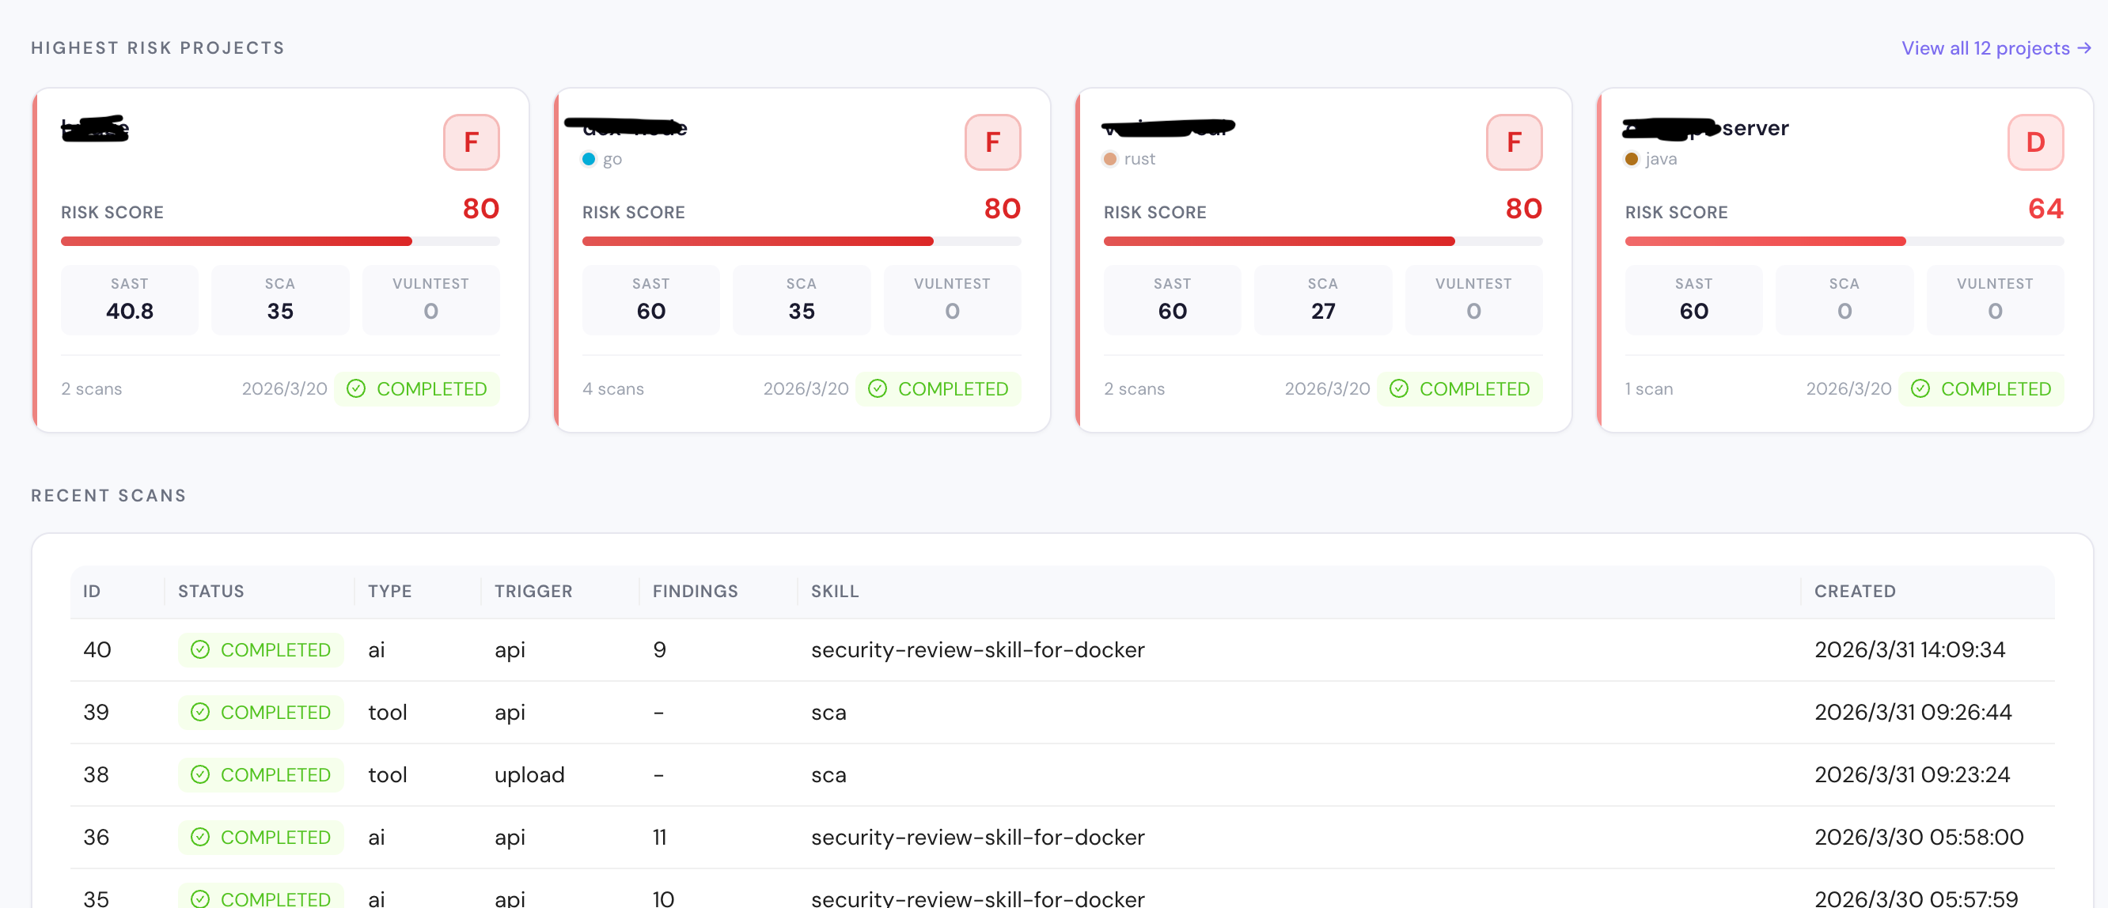Click COMPLETED status check for scan 38

tap(260, 774)
